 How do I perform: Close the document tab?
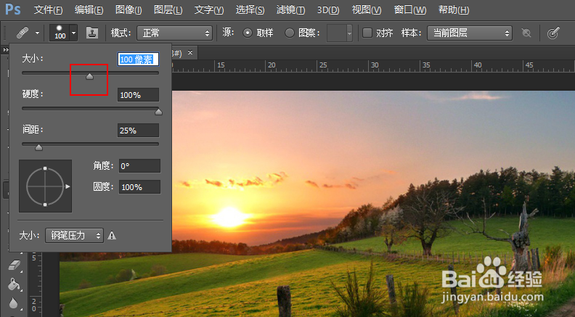[x=190, y=53]
